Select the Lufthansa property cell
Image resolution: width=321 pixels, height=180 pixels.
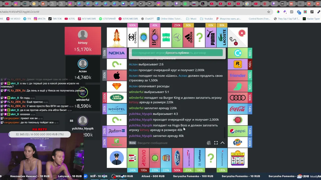pos(200,158)
